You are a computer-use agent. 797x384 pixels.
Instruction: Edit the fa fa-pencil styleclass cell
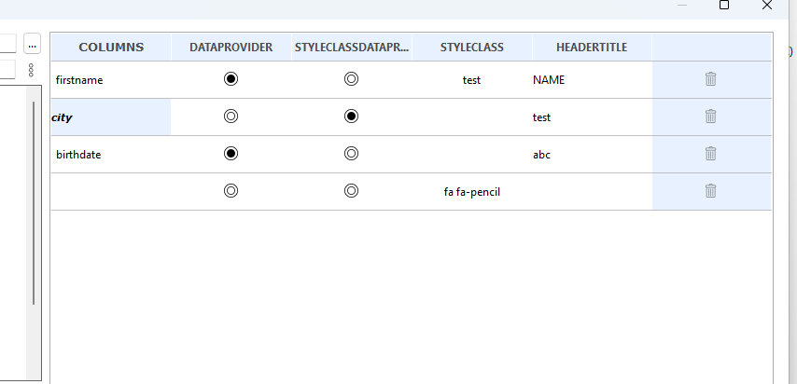471,192
